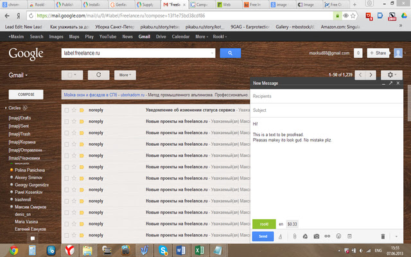Discard draft with trash icon
411x257 pixels.
(383, 236)
